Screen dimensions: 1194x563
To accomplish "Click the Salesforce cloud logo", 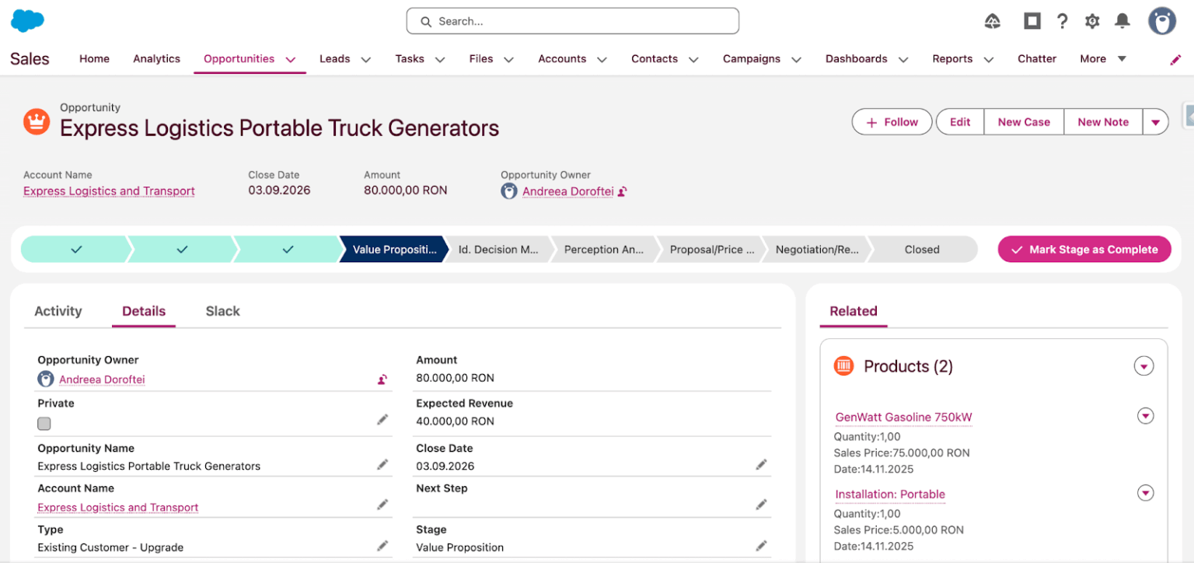I will (27, 21).
